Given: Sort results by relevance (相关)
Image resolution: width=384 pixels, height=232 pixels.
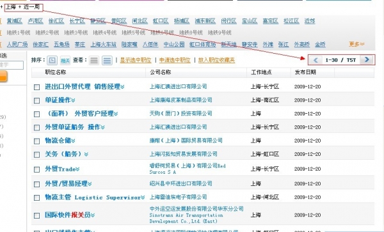Looking at the screenshot, I should pyautogui.click(x=65, y=60).
